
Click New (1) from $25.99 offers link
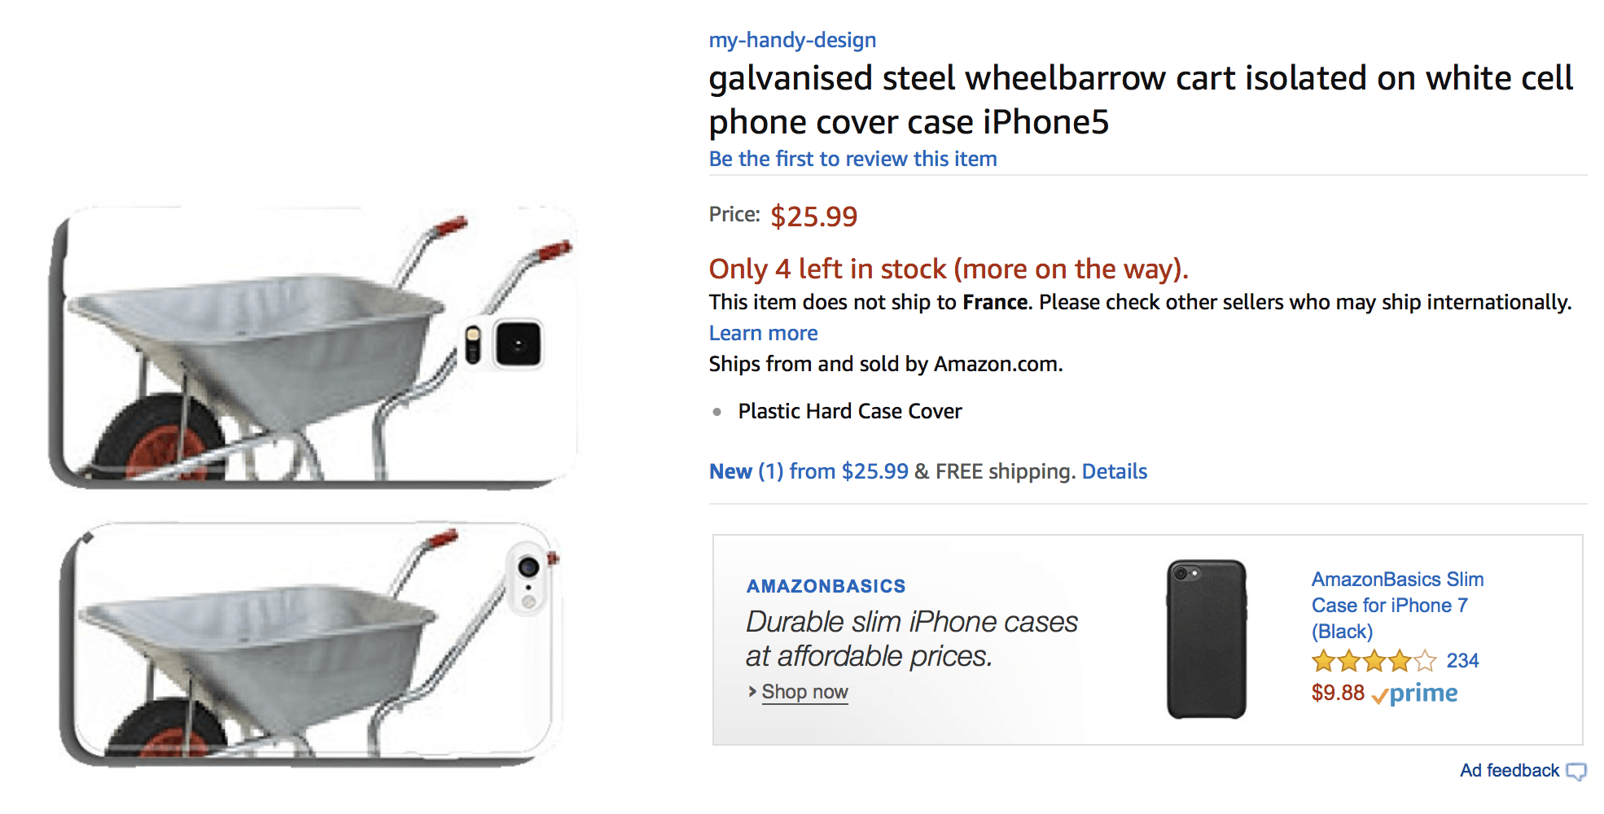808,471
